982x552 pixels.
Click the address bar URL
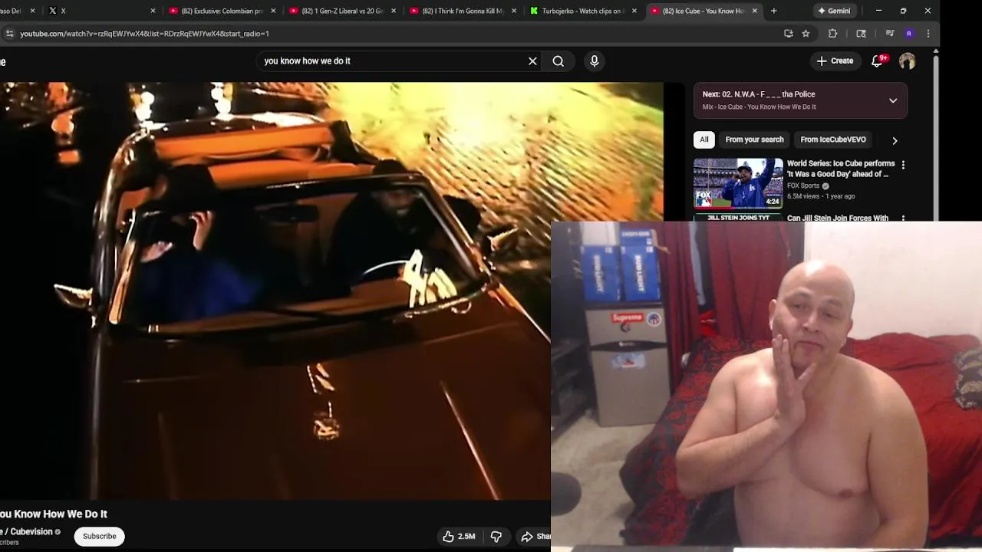(x=144, y=34)
